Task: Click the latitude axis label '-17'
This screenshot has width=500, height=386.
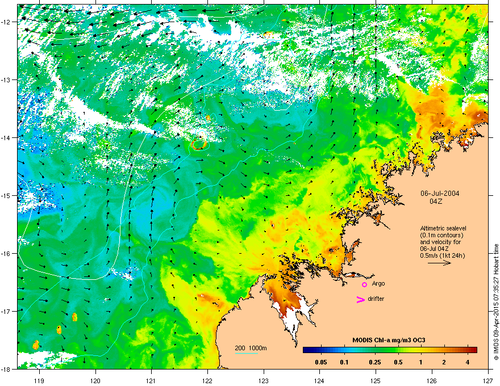Action: coord(7,311)
